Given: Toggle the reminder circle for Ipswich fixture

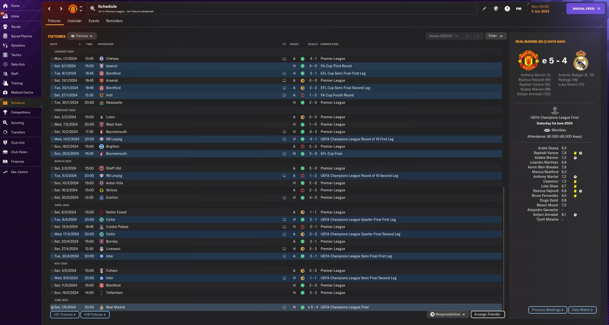Looking at the screenshot, I should tap(52, 66).
